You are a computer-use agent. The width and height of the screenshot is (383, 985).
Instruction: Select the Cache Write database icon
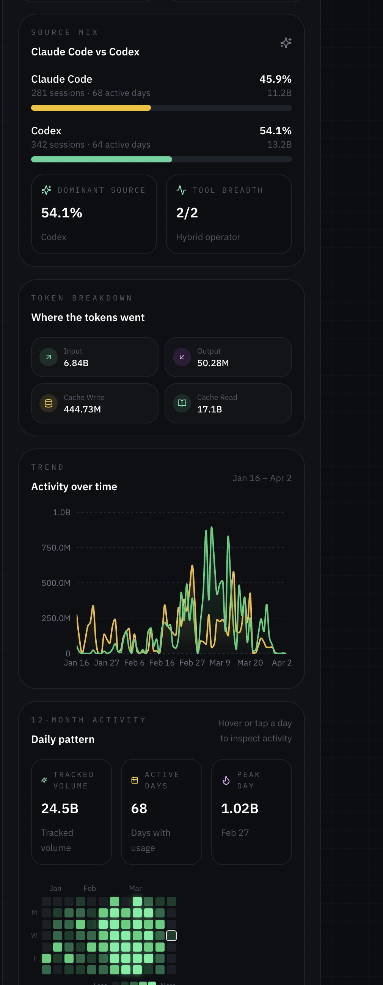(49, 403)
